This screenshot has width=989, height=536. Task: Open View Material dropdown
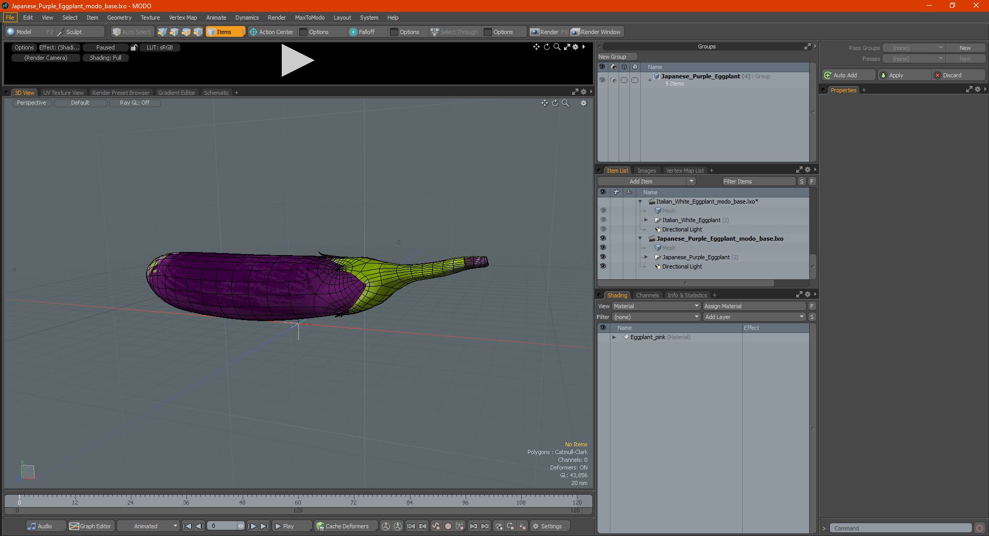coord(656,306)
